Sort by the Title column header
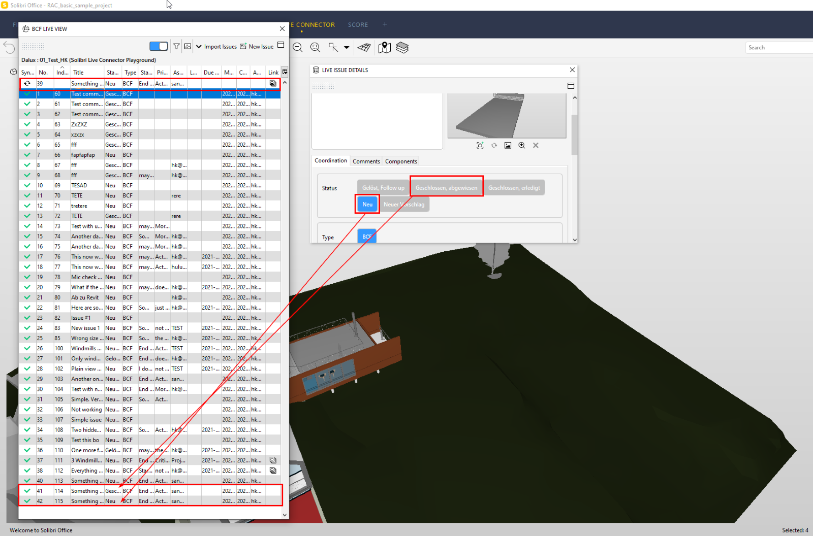 pyautogui.click(x=87, y=72)
